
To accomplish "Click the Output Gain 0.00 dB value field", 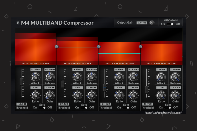I will (142, 23).
